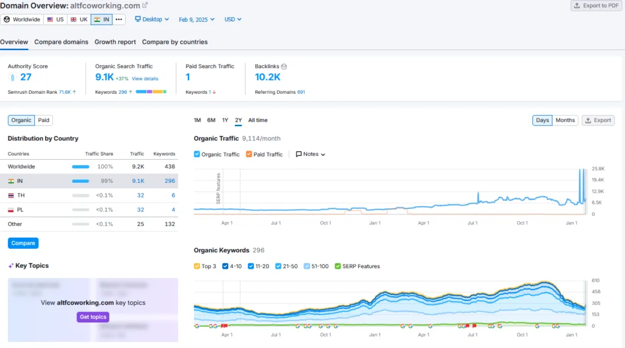Toggle the Paid Traffic checkbox
This screenshot has width=625, height=348.
click(249, 154)
